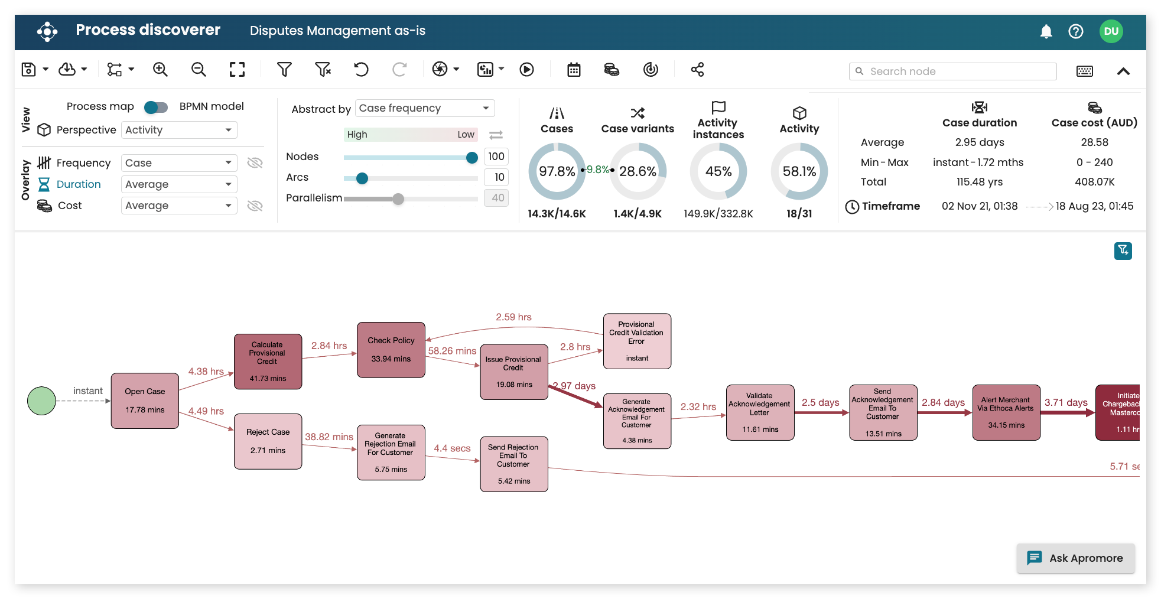Hide the Frequency overlay with its eye icon
The image size is (1161, 599).
[255, 162]
